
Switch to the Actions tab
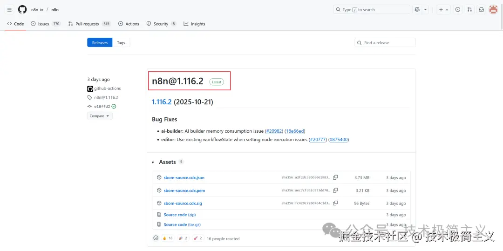pos(129,24)
